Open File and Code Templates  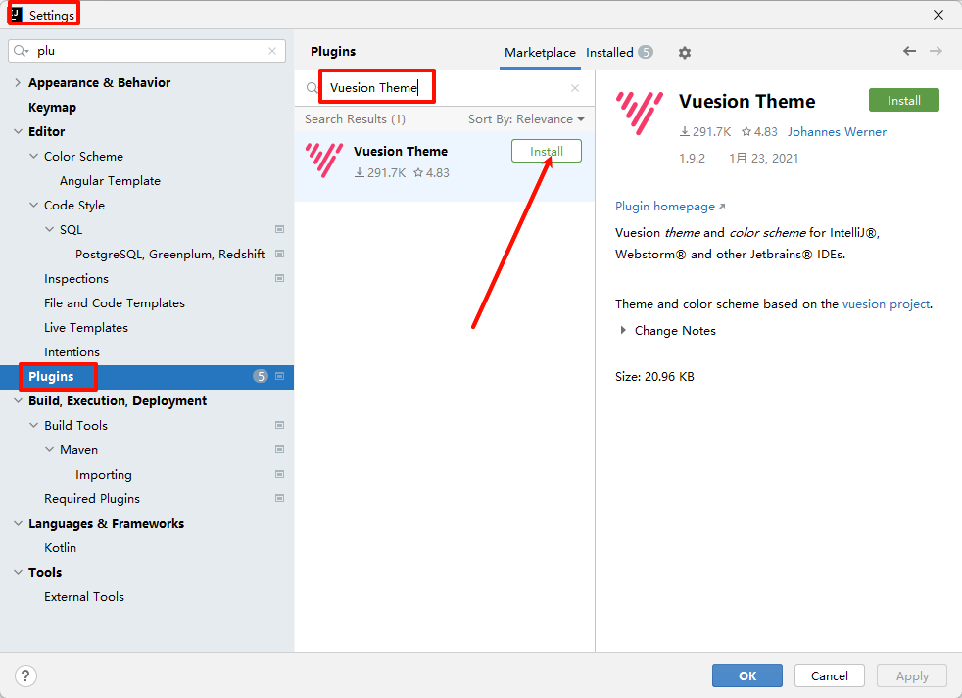point(114,303)
